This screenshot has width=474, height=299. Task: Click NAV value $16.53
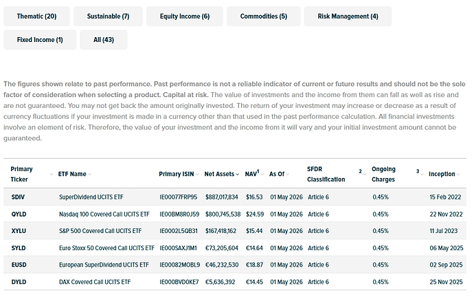(x=254, y=197)
